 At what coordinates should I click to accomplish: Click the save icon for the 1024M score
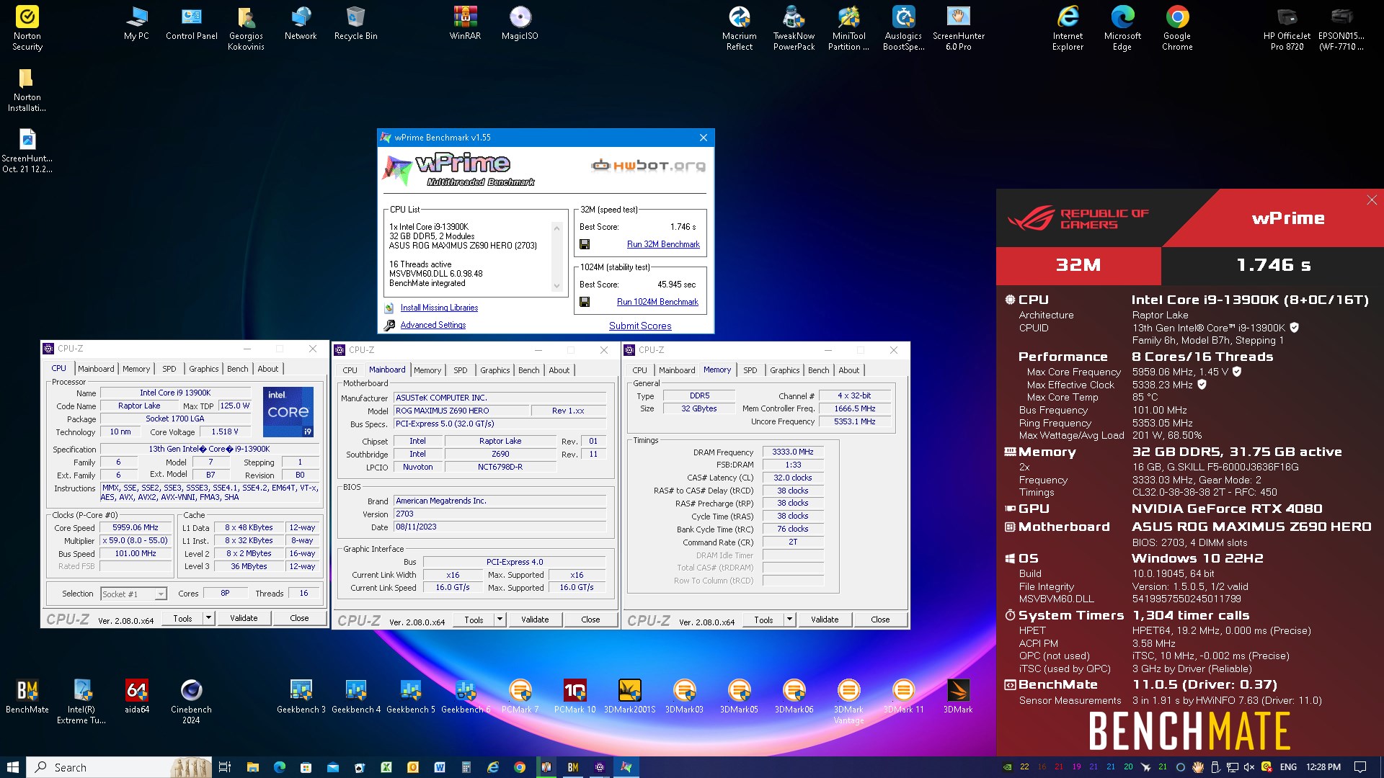[585, 302]
